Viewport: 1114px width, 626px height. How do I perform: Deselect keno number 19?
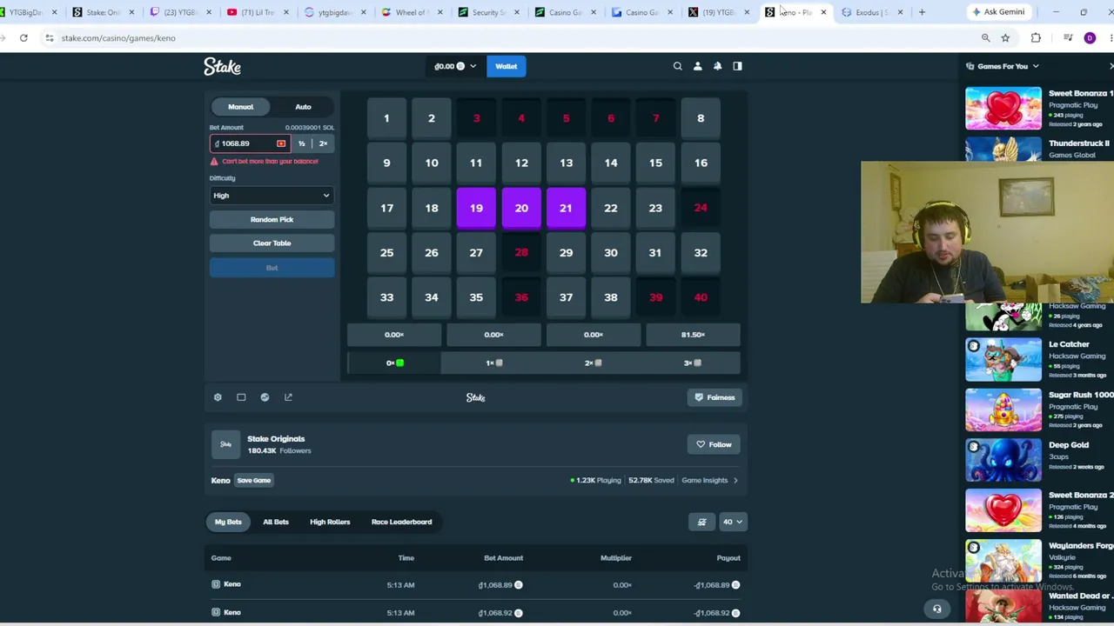tap(476, 208)
